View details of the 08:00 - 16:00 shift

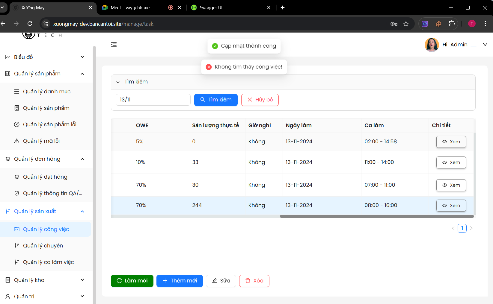point(451,206)
